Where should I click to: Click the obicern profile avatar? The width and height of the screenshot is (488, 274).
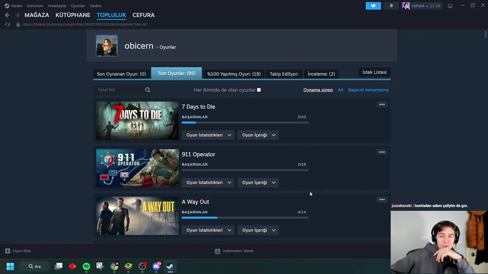[107, 46]
